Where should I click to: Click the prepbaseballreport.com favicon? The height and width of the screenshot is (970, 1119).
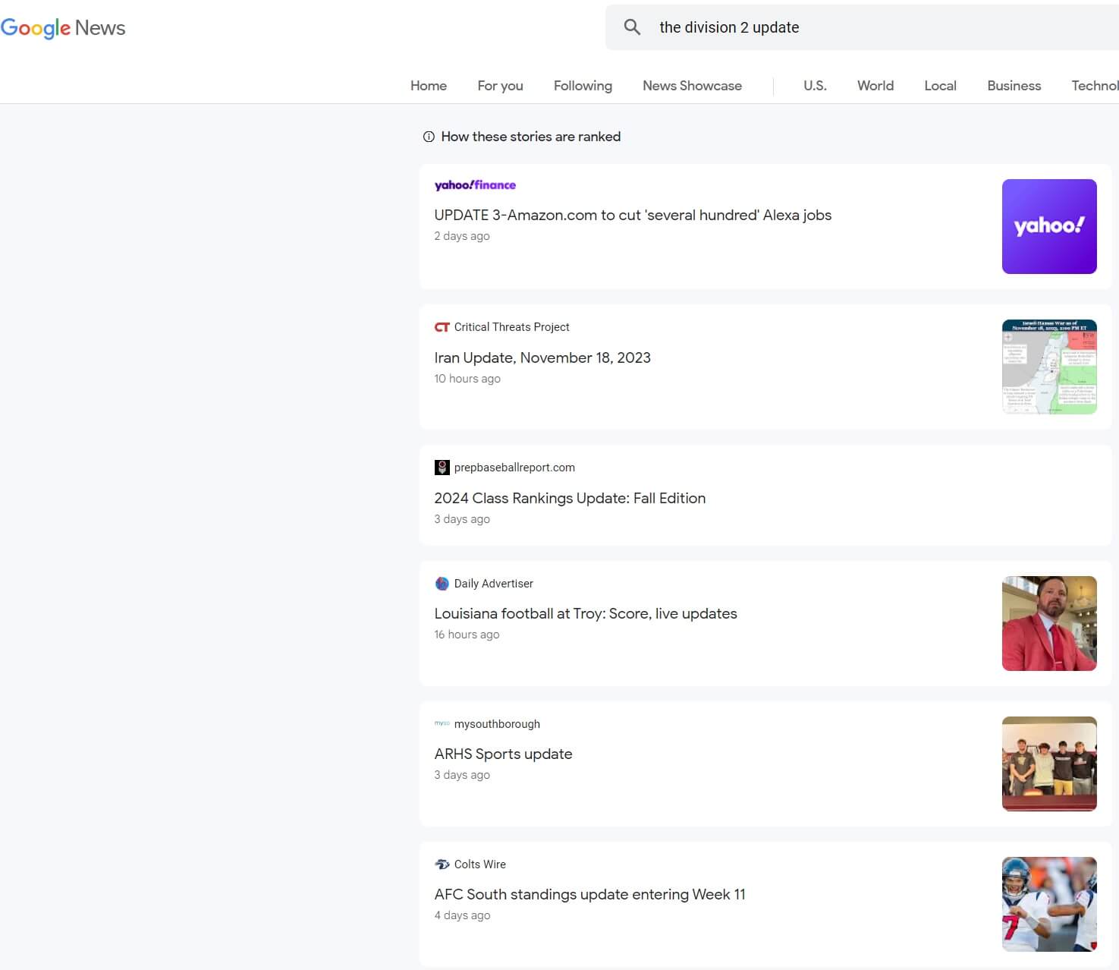[442, 468]
